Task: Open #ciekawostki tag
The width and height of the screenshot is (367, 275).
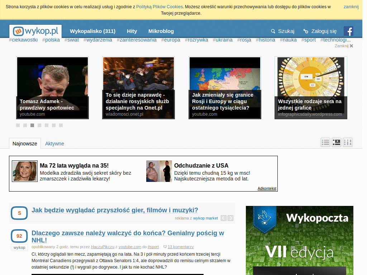Action: tap(23, 40)
